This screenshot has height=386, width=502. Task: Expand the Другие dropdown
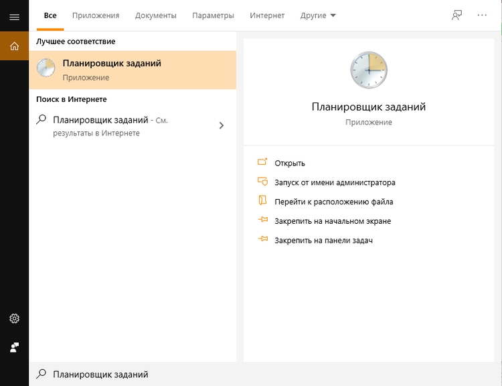pos(318,15)
